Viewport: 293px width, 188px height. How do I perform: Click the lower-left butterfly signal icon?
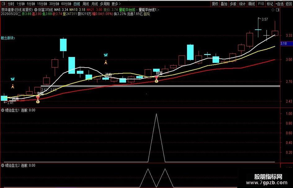12,79
